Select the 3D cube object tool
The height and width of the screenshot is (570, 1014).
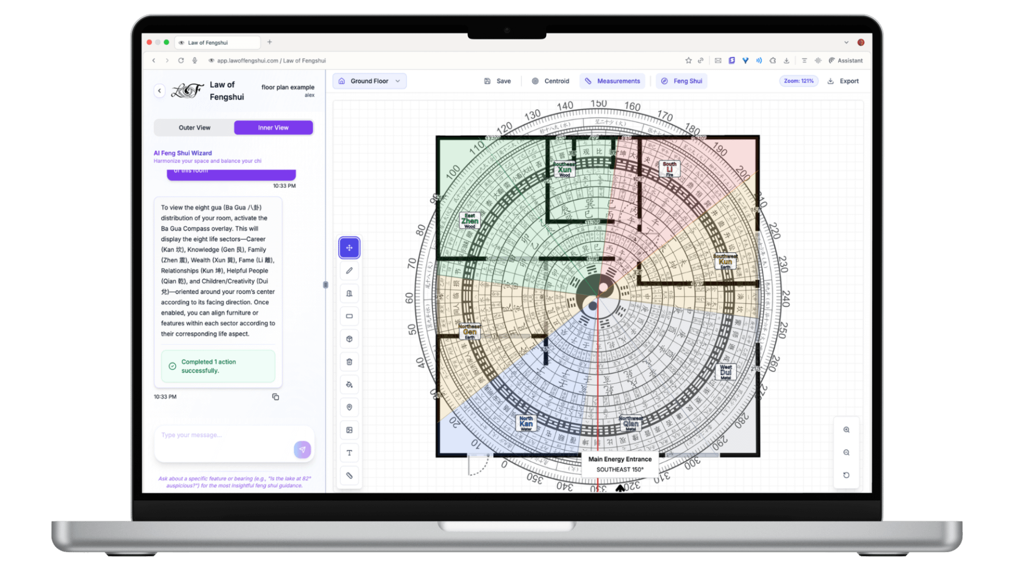tap(349, 339)
